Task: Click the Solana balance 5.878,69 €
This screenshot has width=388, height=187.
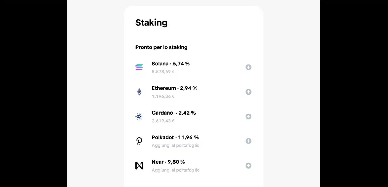Action: point(163,72)
